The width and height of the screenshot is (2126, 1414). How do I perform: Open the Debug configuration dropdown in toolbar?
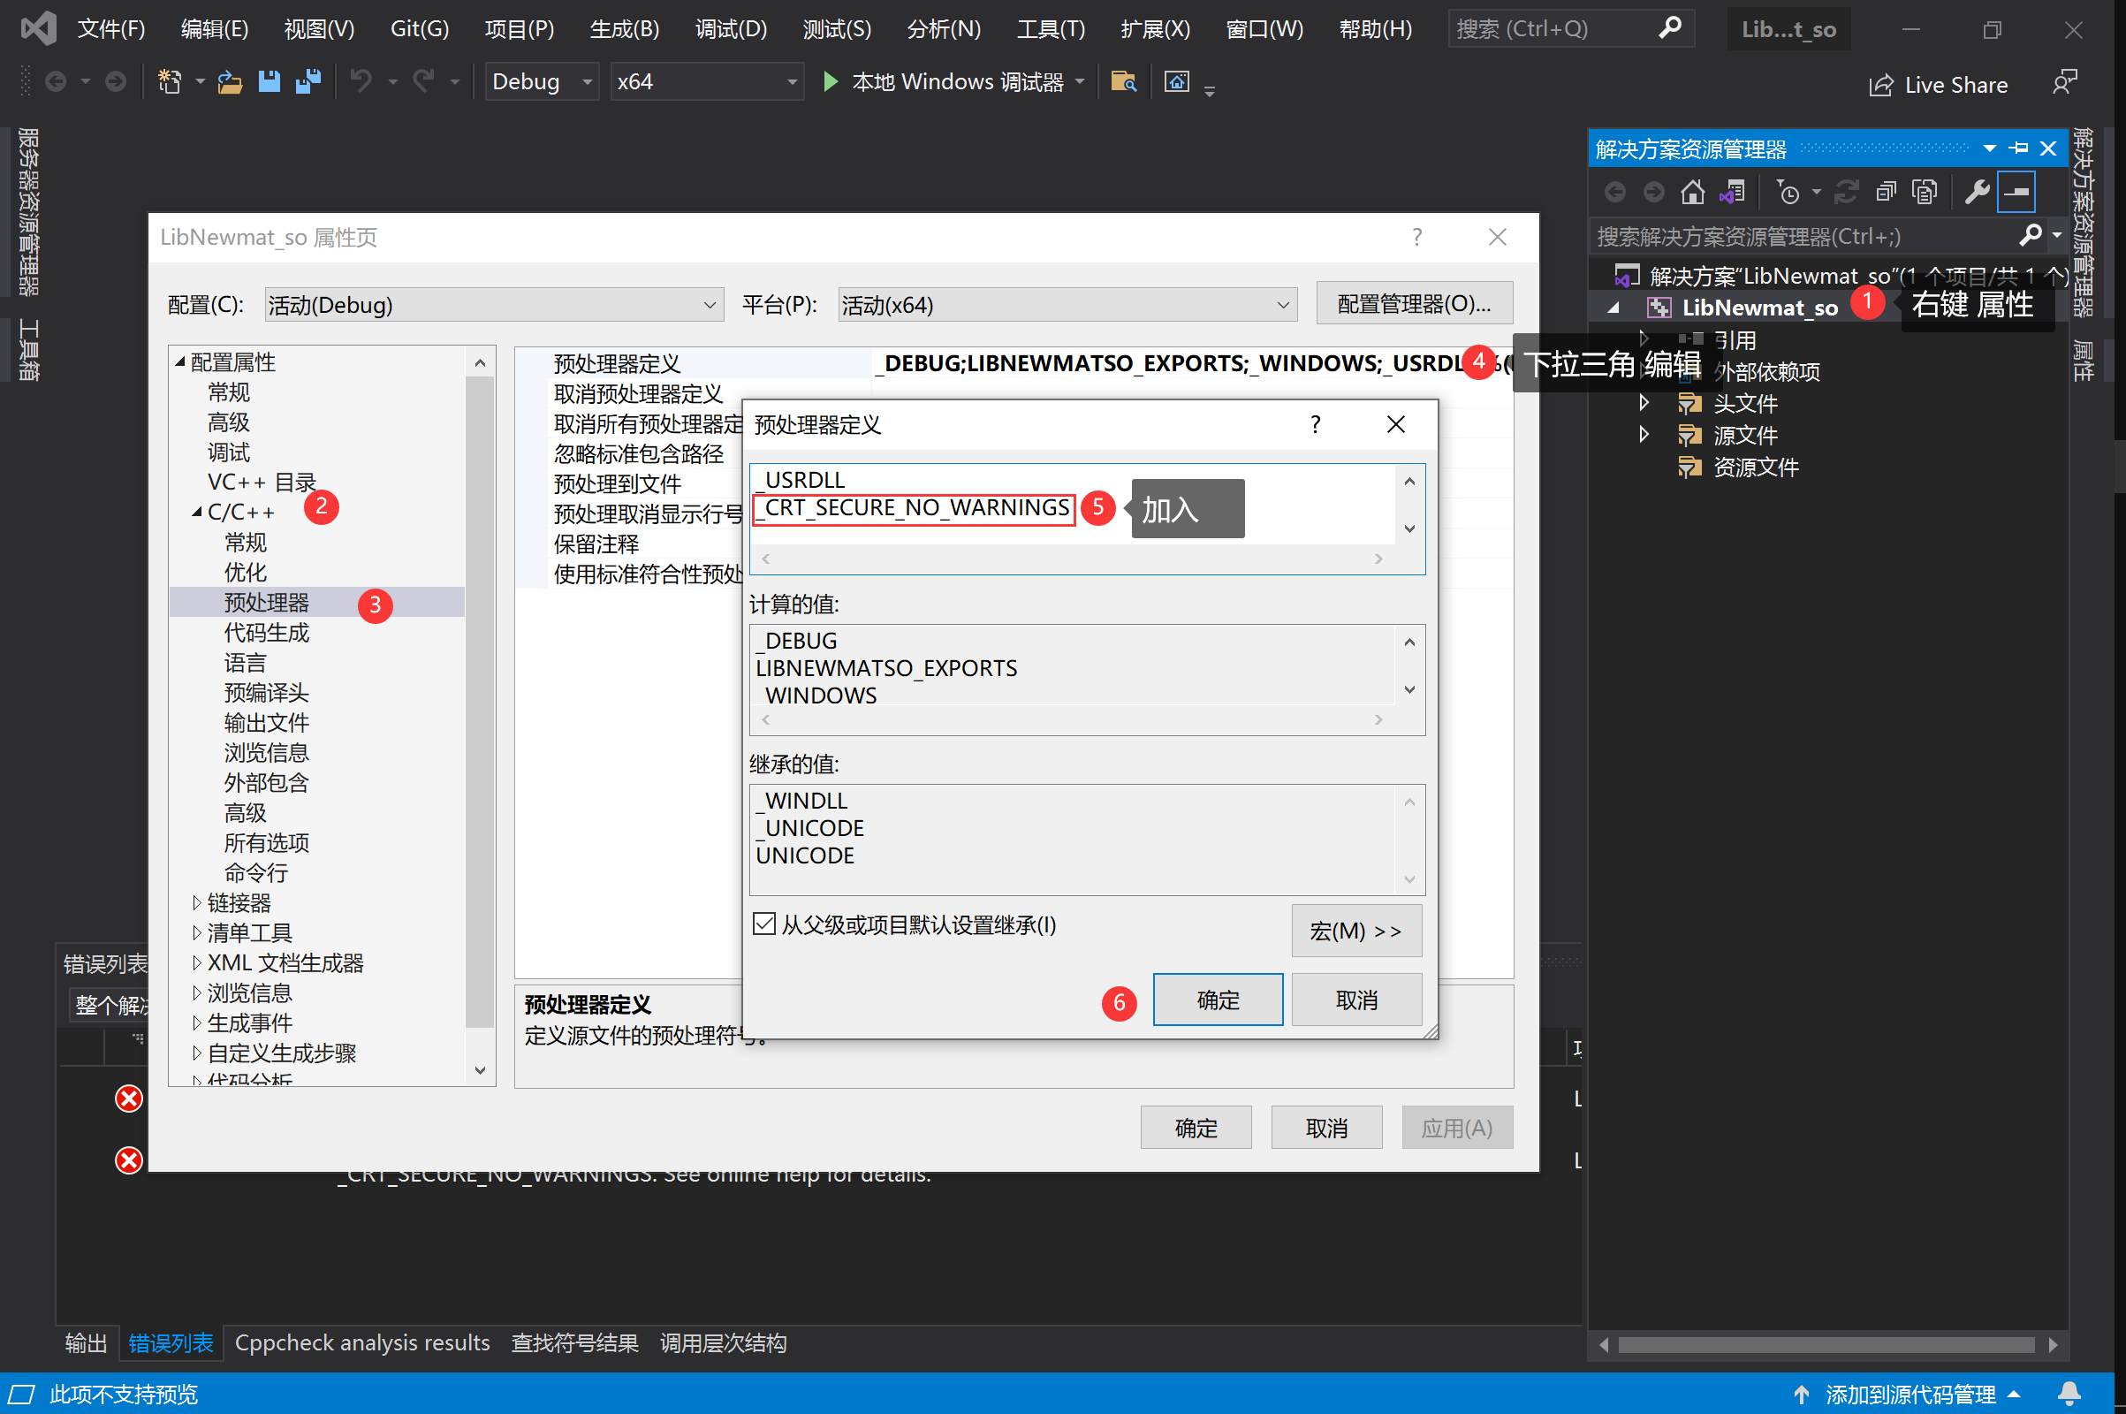pos(542,82)
